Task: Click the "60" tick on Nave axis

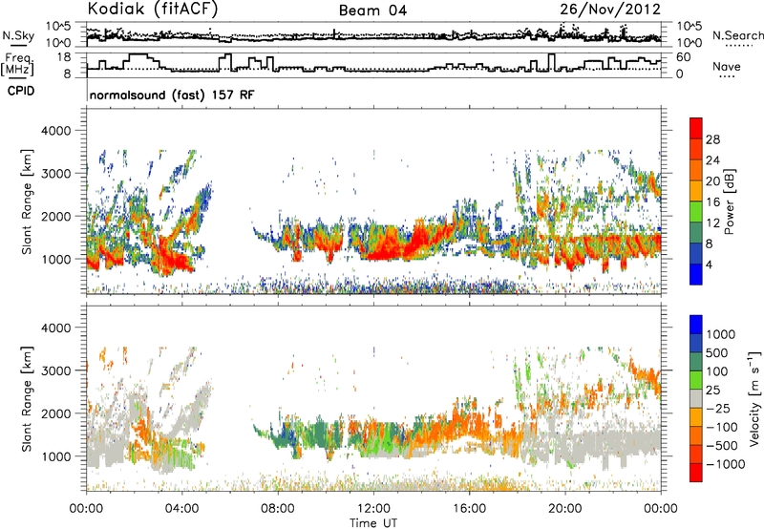Action: (684, 57)
